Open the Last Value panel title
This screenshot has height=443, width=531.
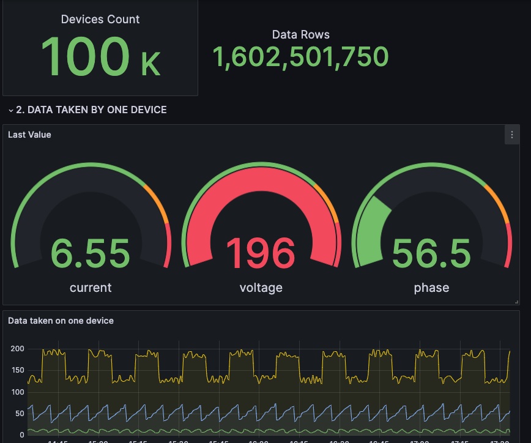(29, 135)
